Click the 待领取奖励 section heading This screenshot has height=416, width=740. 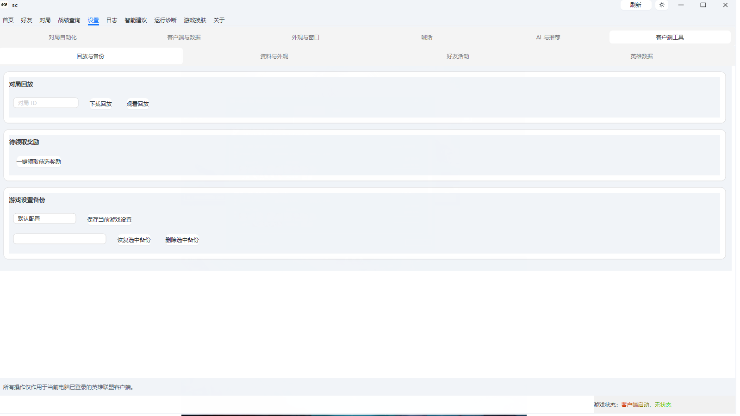pos(24,142)
